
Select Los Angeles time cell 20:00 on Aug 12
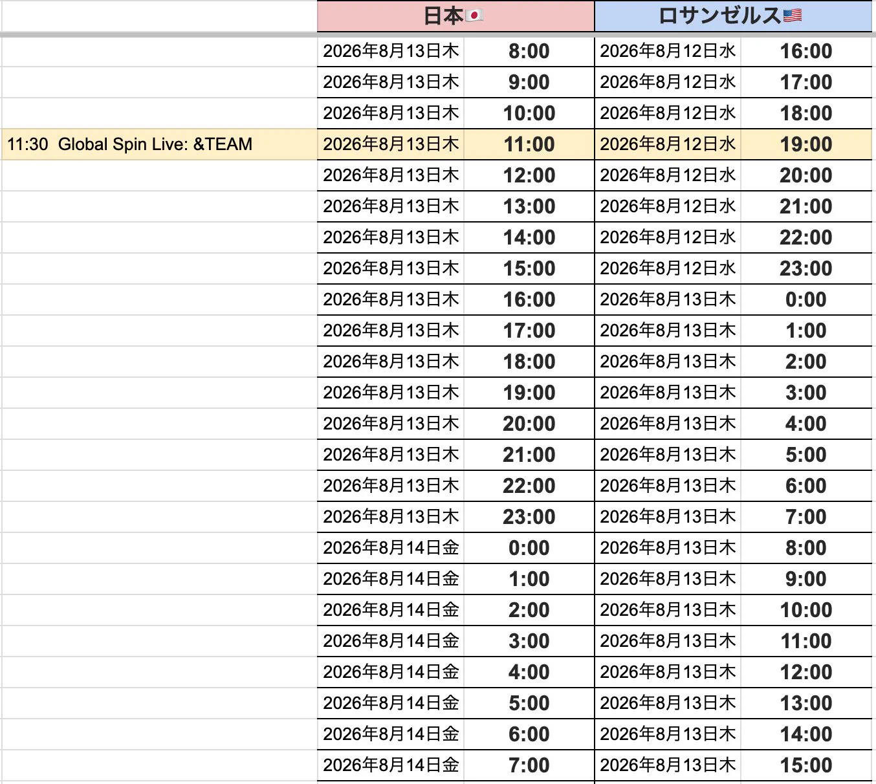point(806,175)
